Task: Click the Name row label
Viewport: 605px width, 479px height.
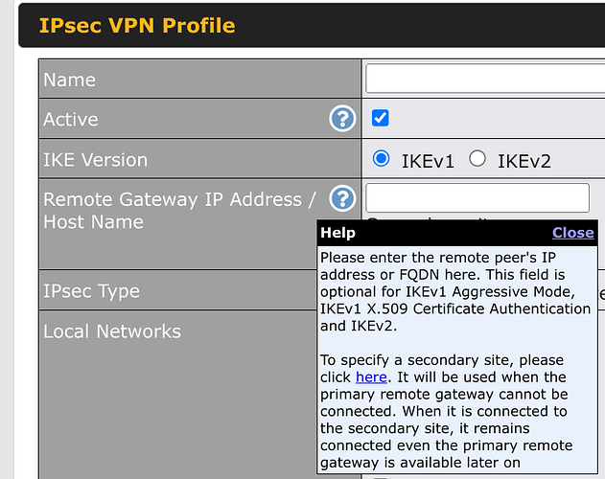Action: click(x=70, y=80)
